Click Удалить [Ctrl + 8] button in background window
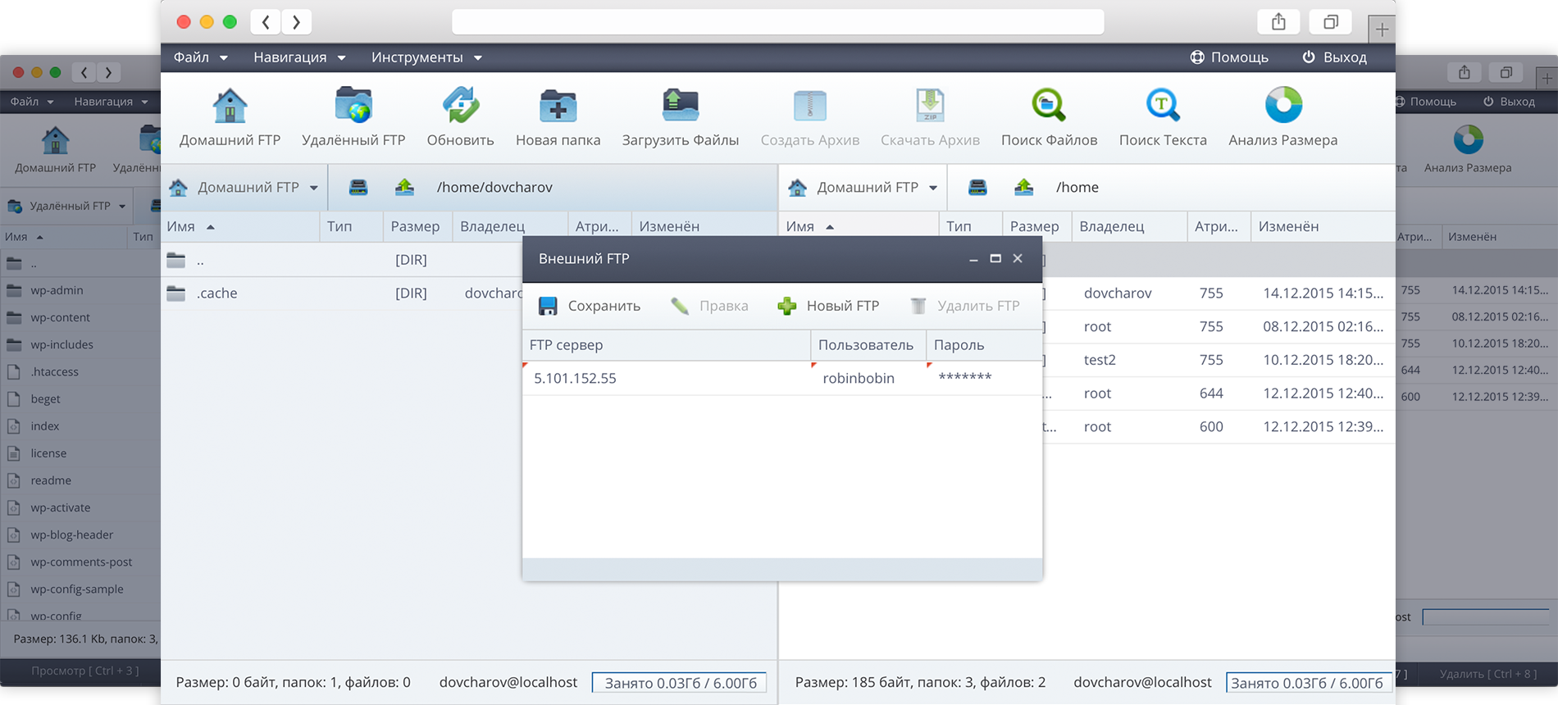This screenshot has width=1558, height=705. [1488, 674]
